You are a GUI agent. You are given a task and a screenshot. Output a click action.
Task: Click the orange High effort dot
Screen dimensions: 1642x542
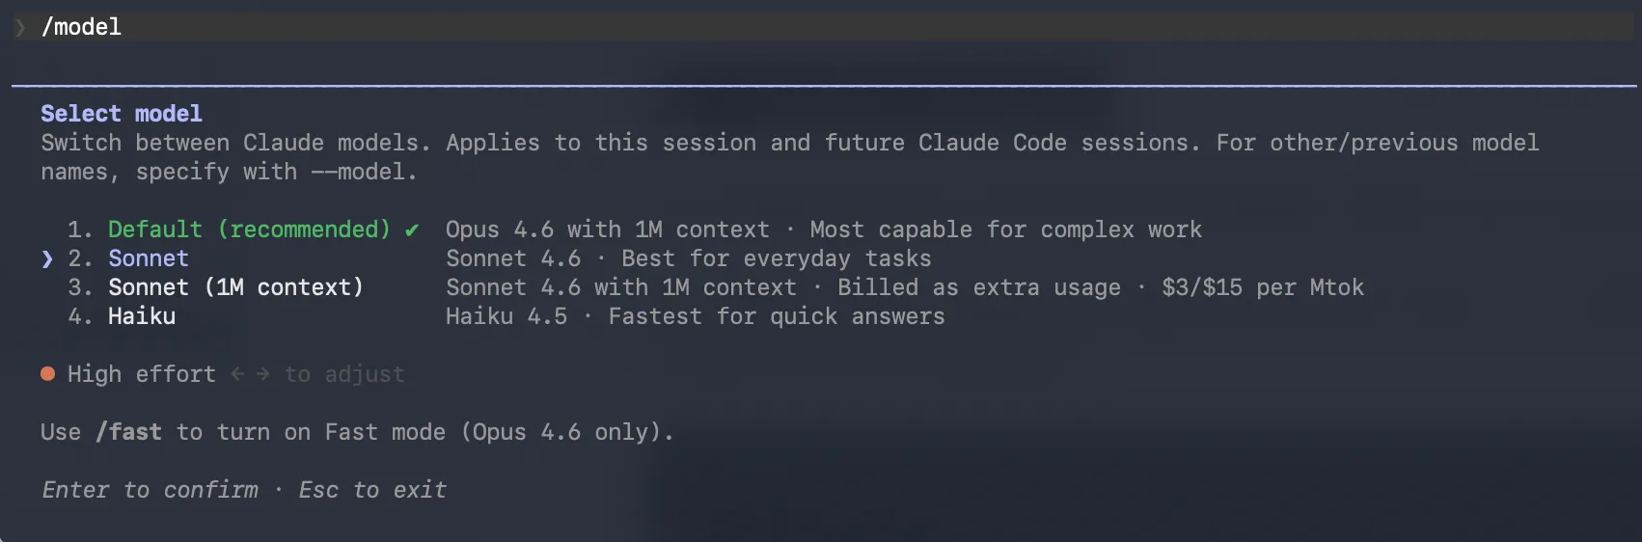47,374
